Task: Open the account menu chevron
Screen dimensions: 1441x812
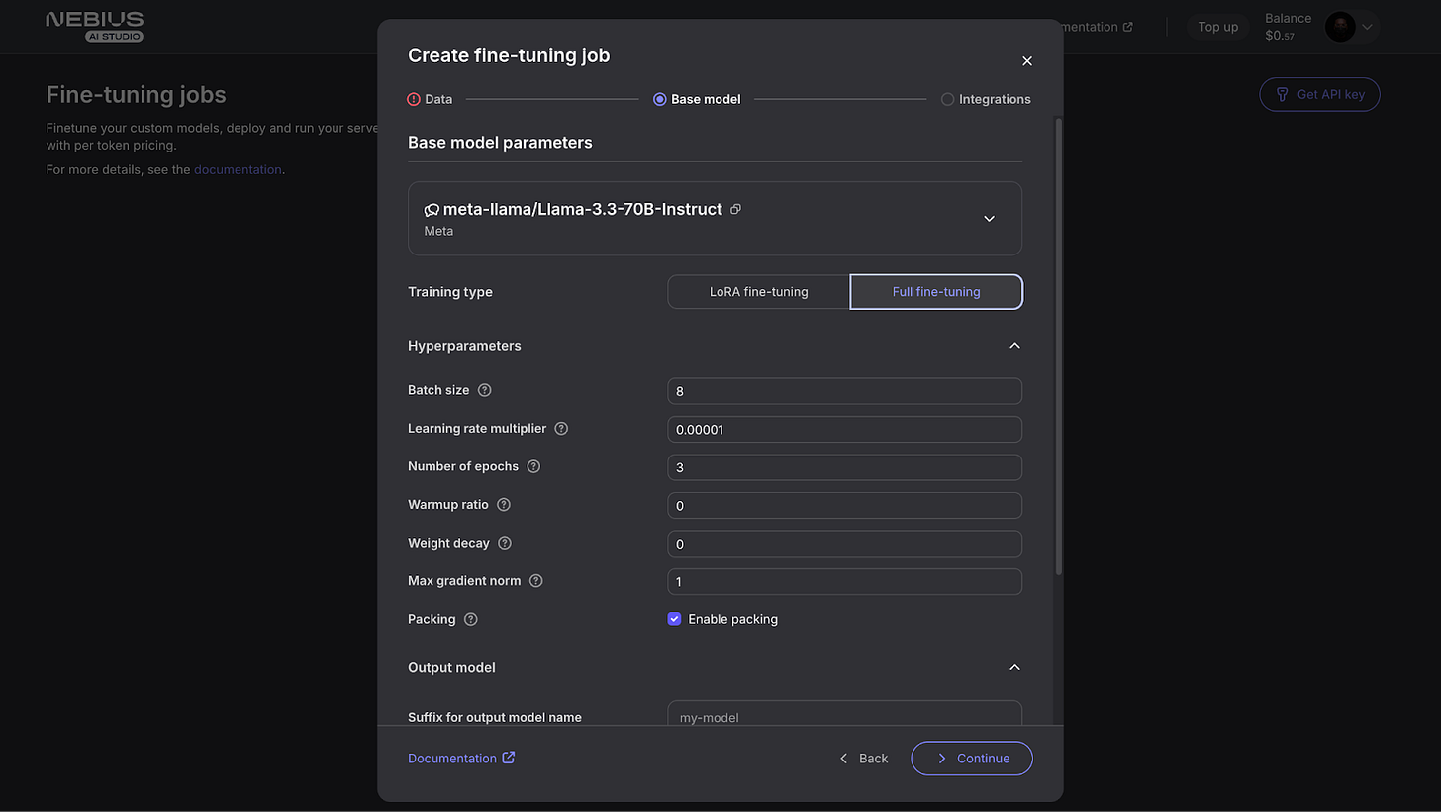Action: click(1367, 27)
